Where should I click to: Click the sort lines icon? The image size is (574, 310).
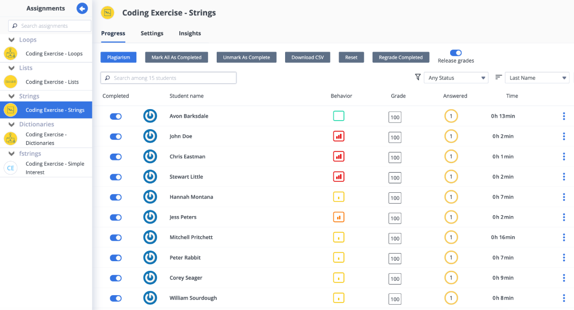tap(498, 77)
